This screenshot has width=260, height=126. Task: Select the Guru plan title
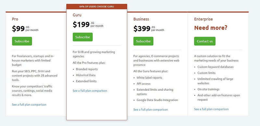[77, 15]
